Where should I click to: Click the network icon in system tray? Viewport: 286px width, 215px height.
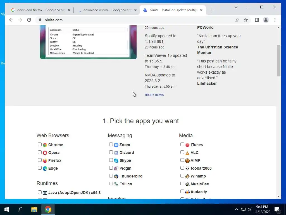(x=243, y=209)
